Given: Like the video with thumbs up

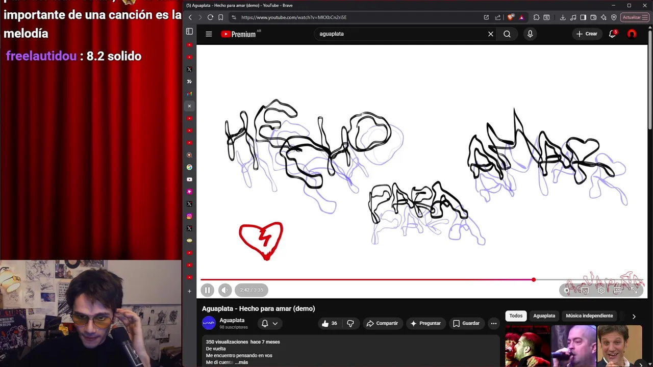Looking at the screenshot, I should click(330, 323).
